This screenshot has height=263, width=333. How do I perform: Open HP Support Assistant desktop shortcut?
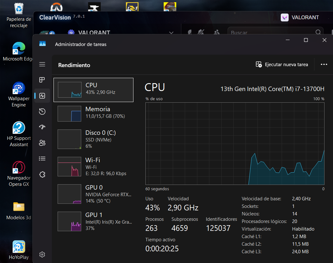[x=19, y=134]
